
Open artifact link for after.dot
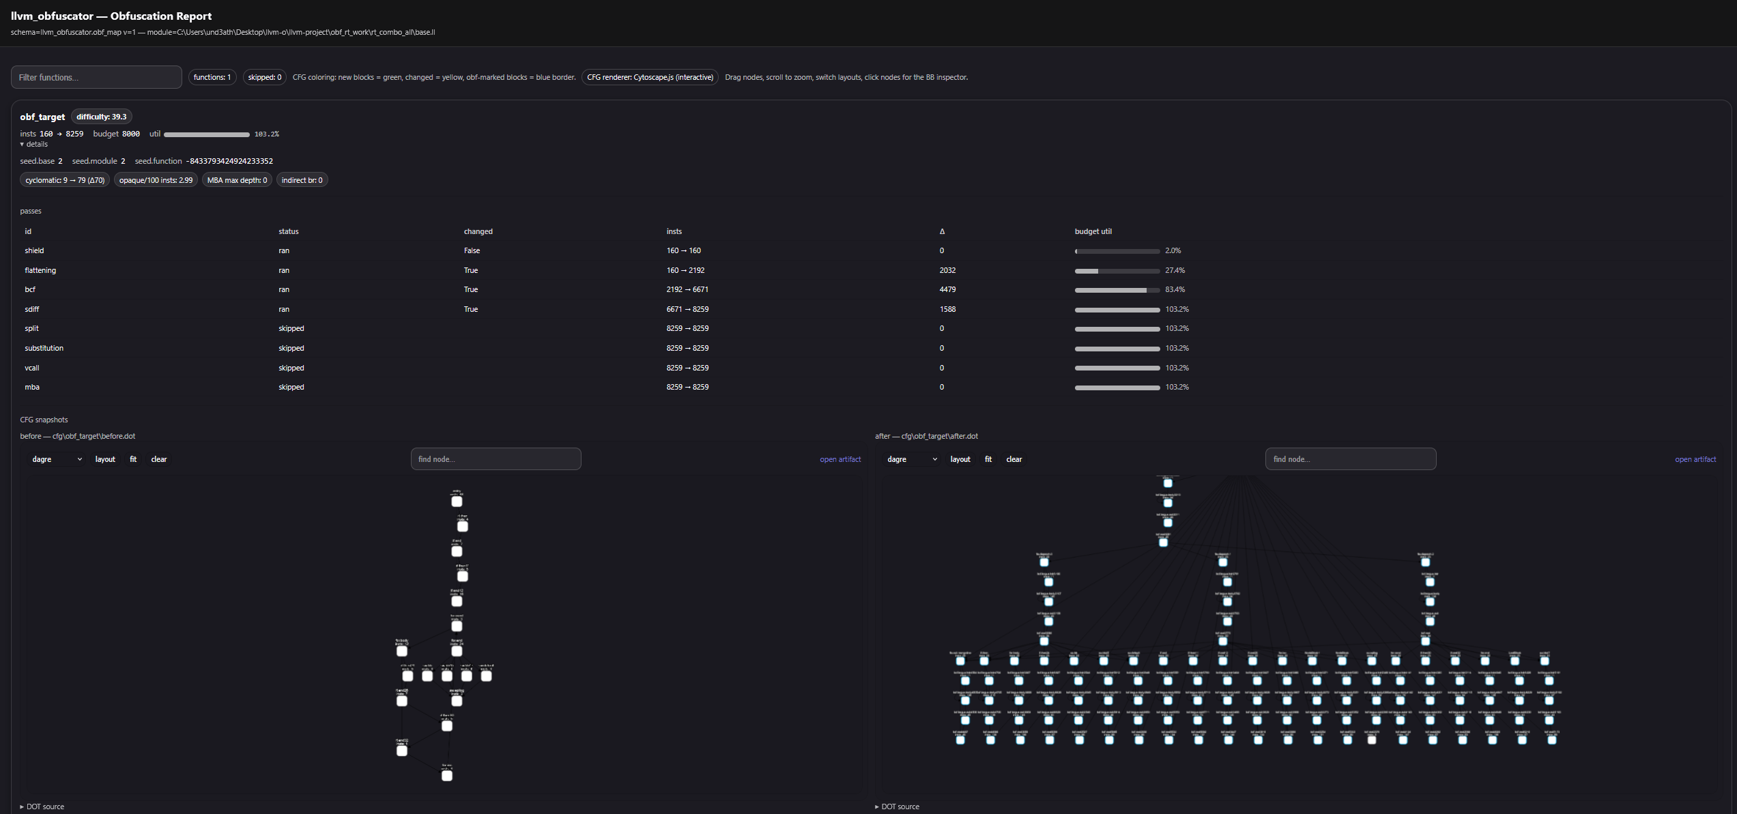tap(1695, 459)
